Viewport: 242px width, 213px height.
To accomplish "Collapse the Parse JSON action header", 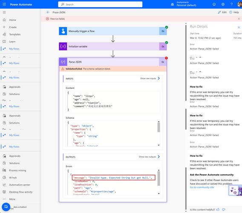I will click(113, 62).
